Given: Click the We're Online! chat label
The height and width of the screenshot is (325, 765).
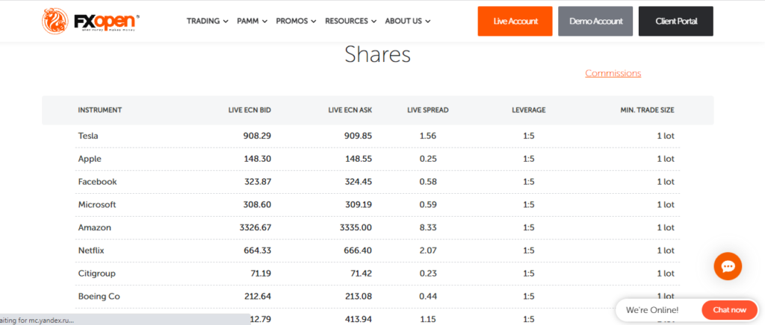Looking at the screenshot, I should (x=651, y=310).
